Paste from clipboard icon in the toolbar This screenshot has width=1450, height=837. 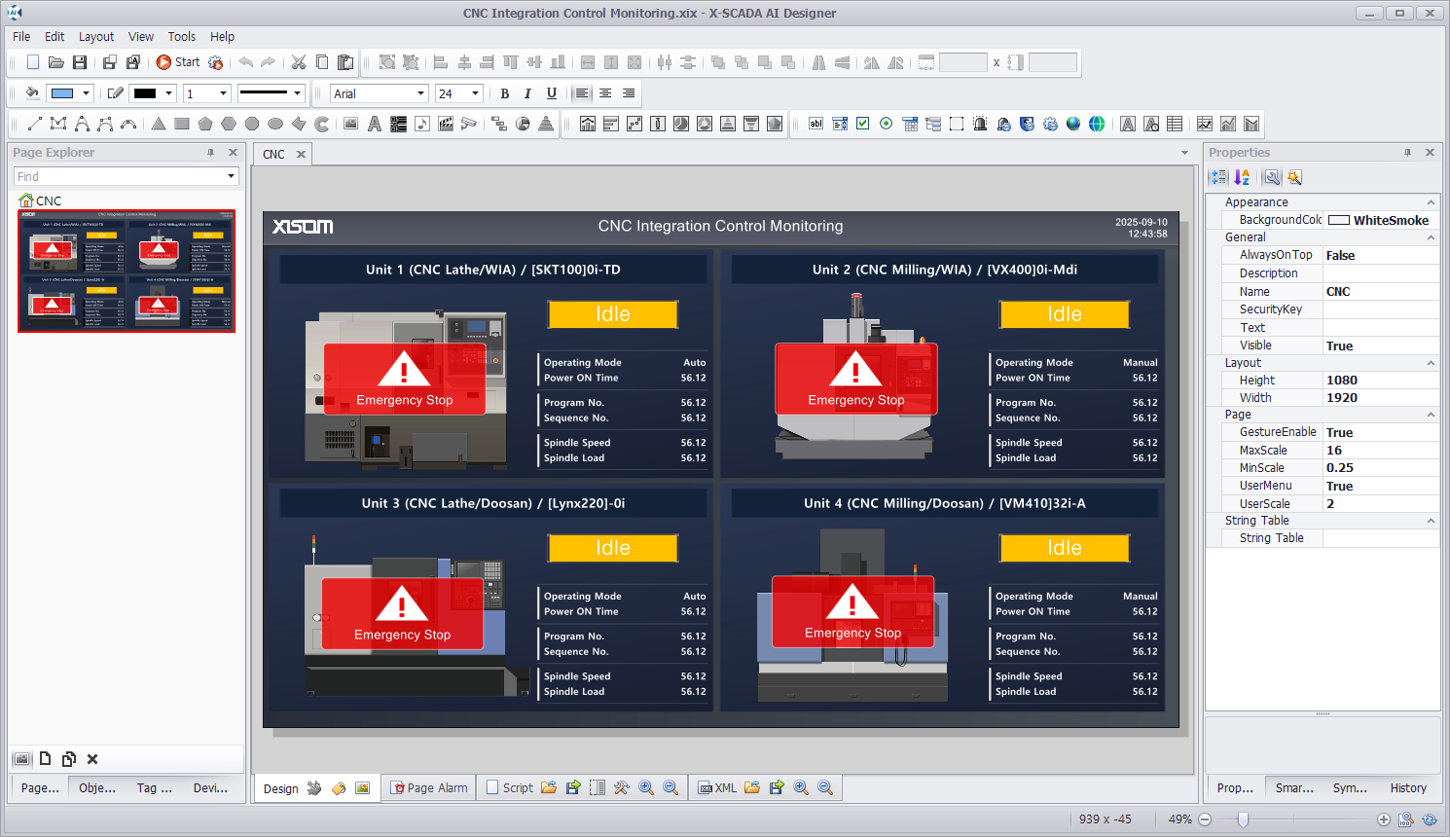click(345, 62)
